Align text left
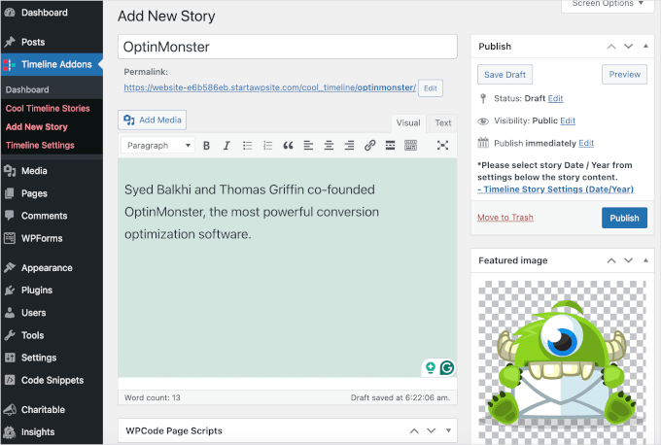 pos(308,146)
